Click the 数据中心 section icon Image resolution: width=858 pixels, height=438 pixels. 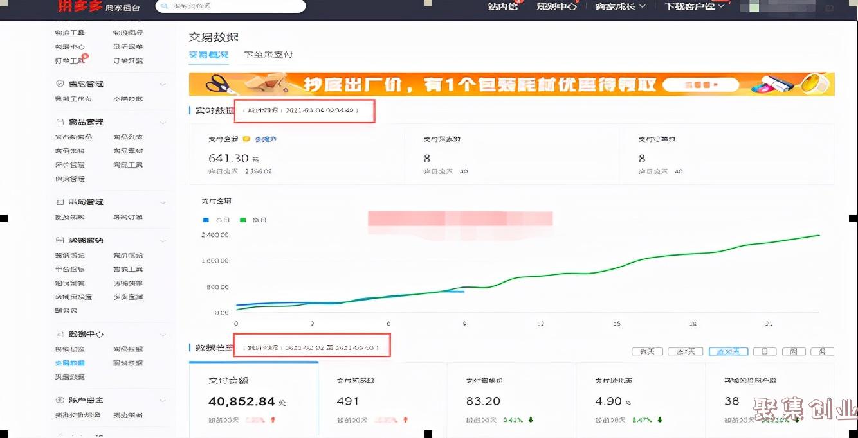click(60, 334)
